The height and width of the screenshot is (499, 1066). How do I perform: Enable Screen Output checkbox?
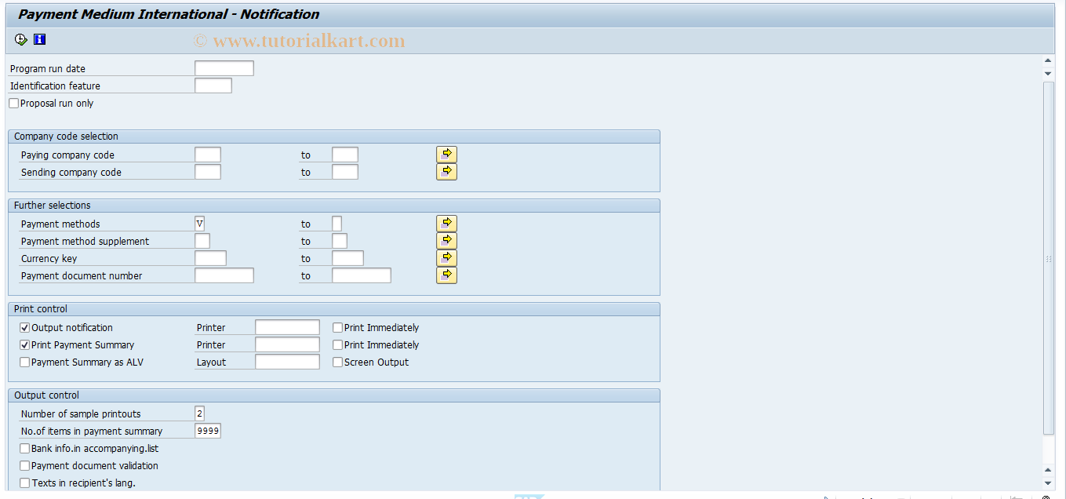(x=338, y=362)
